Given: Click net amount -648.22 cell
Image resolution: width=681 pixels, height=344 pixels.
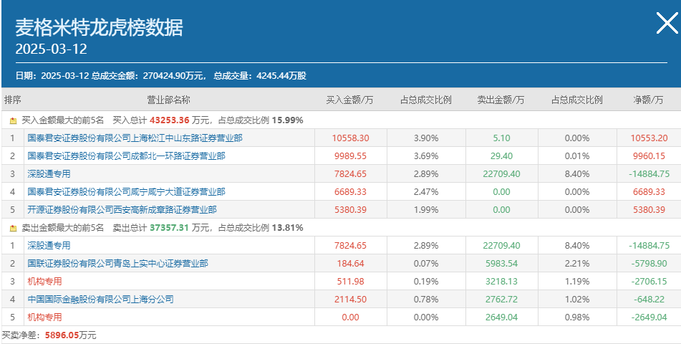Looking at the screenshot, I should [649, 299].
